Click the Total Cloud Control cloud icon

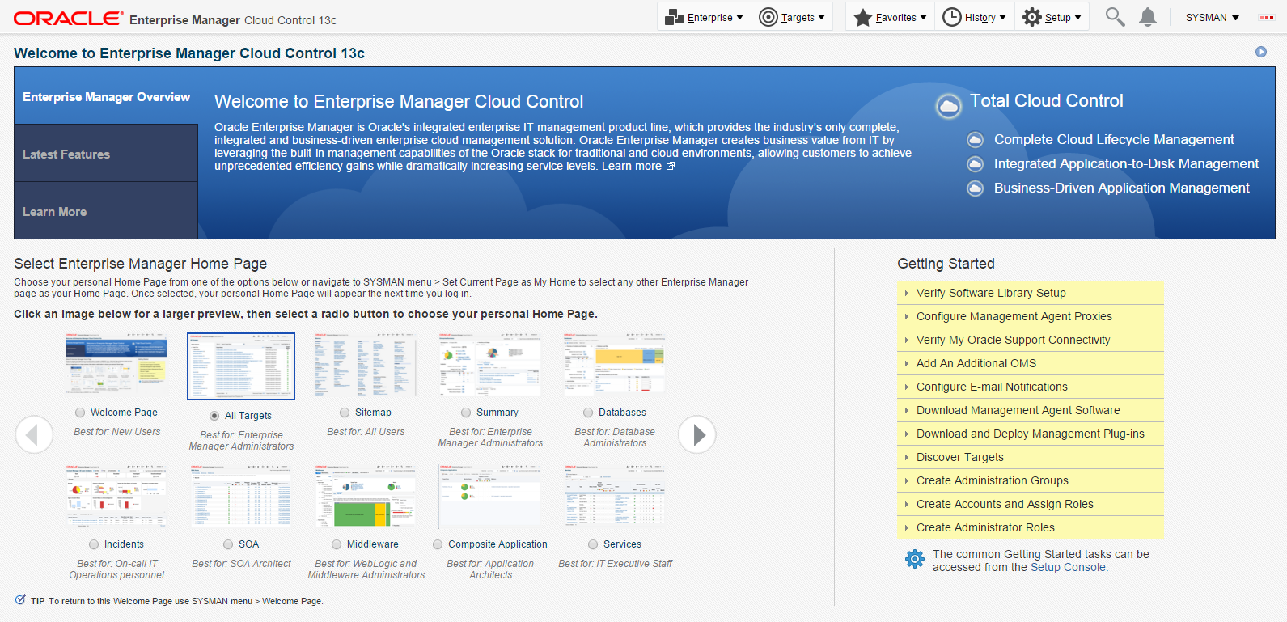pos(948,106)
